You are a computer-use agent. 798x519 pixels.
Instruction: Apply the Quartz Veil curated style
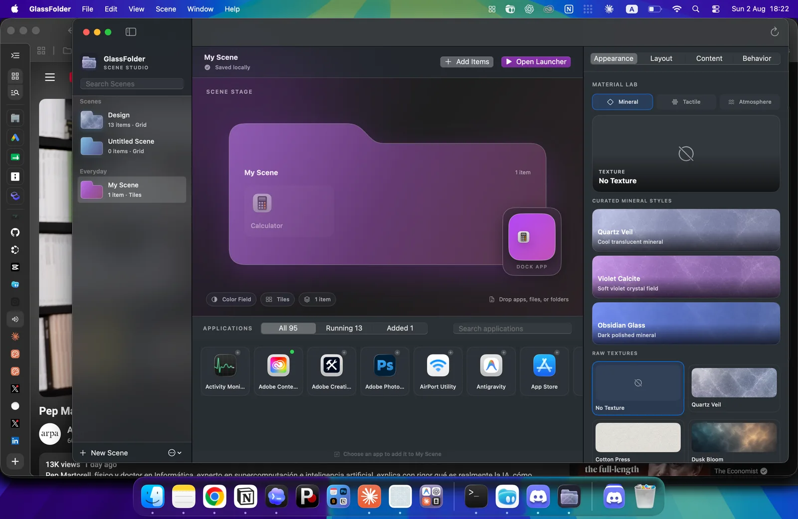click(686, 230)
